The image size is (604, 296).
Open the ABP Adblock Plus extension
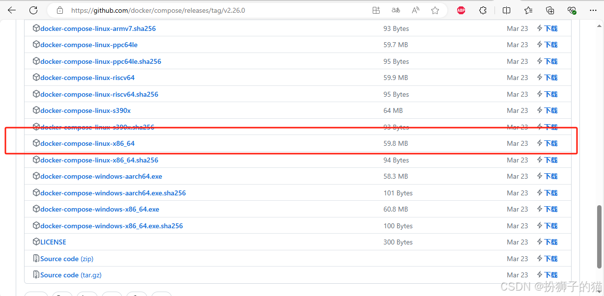point(461,10)
